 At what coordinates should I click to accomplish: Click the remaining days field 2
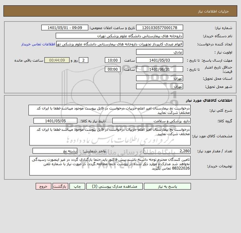[x=84, y=60]
